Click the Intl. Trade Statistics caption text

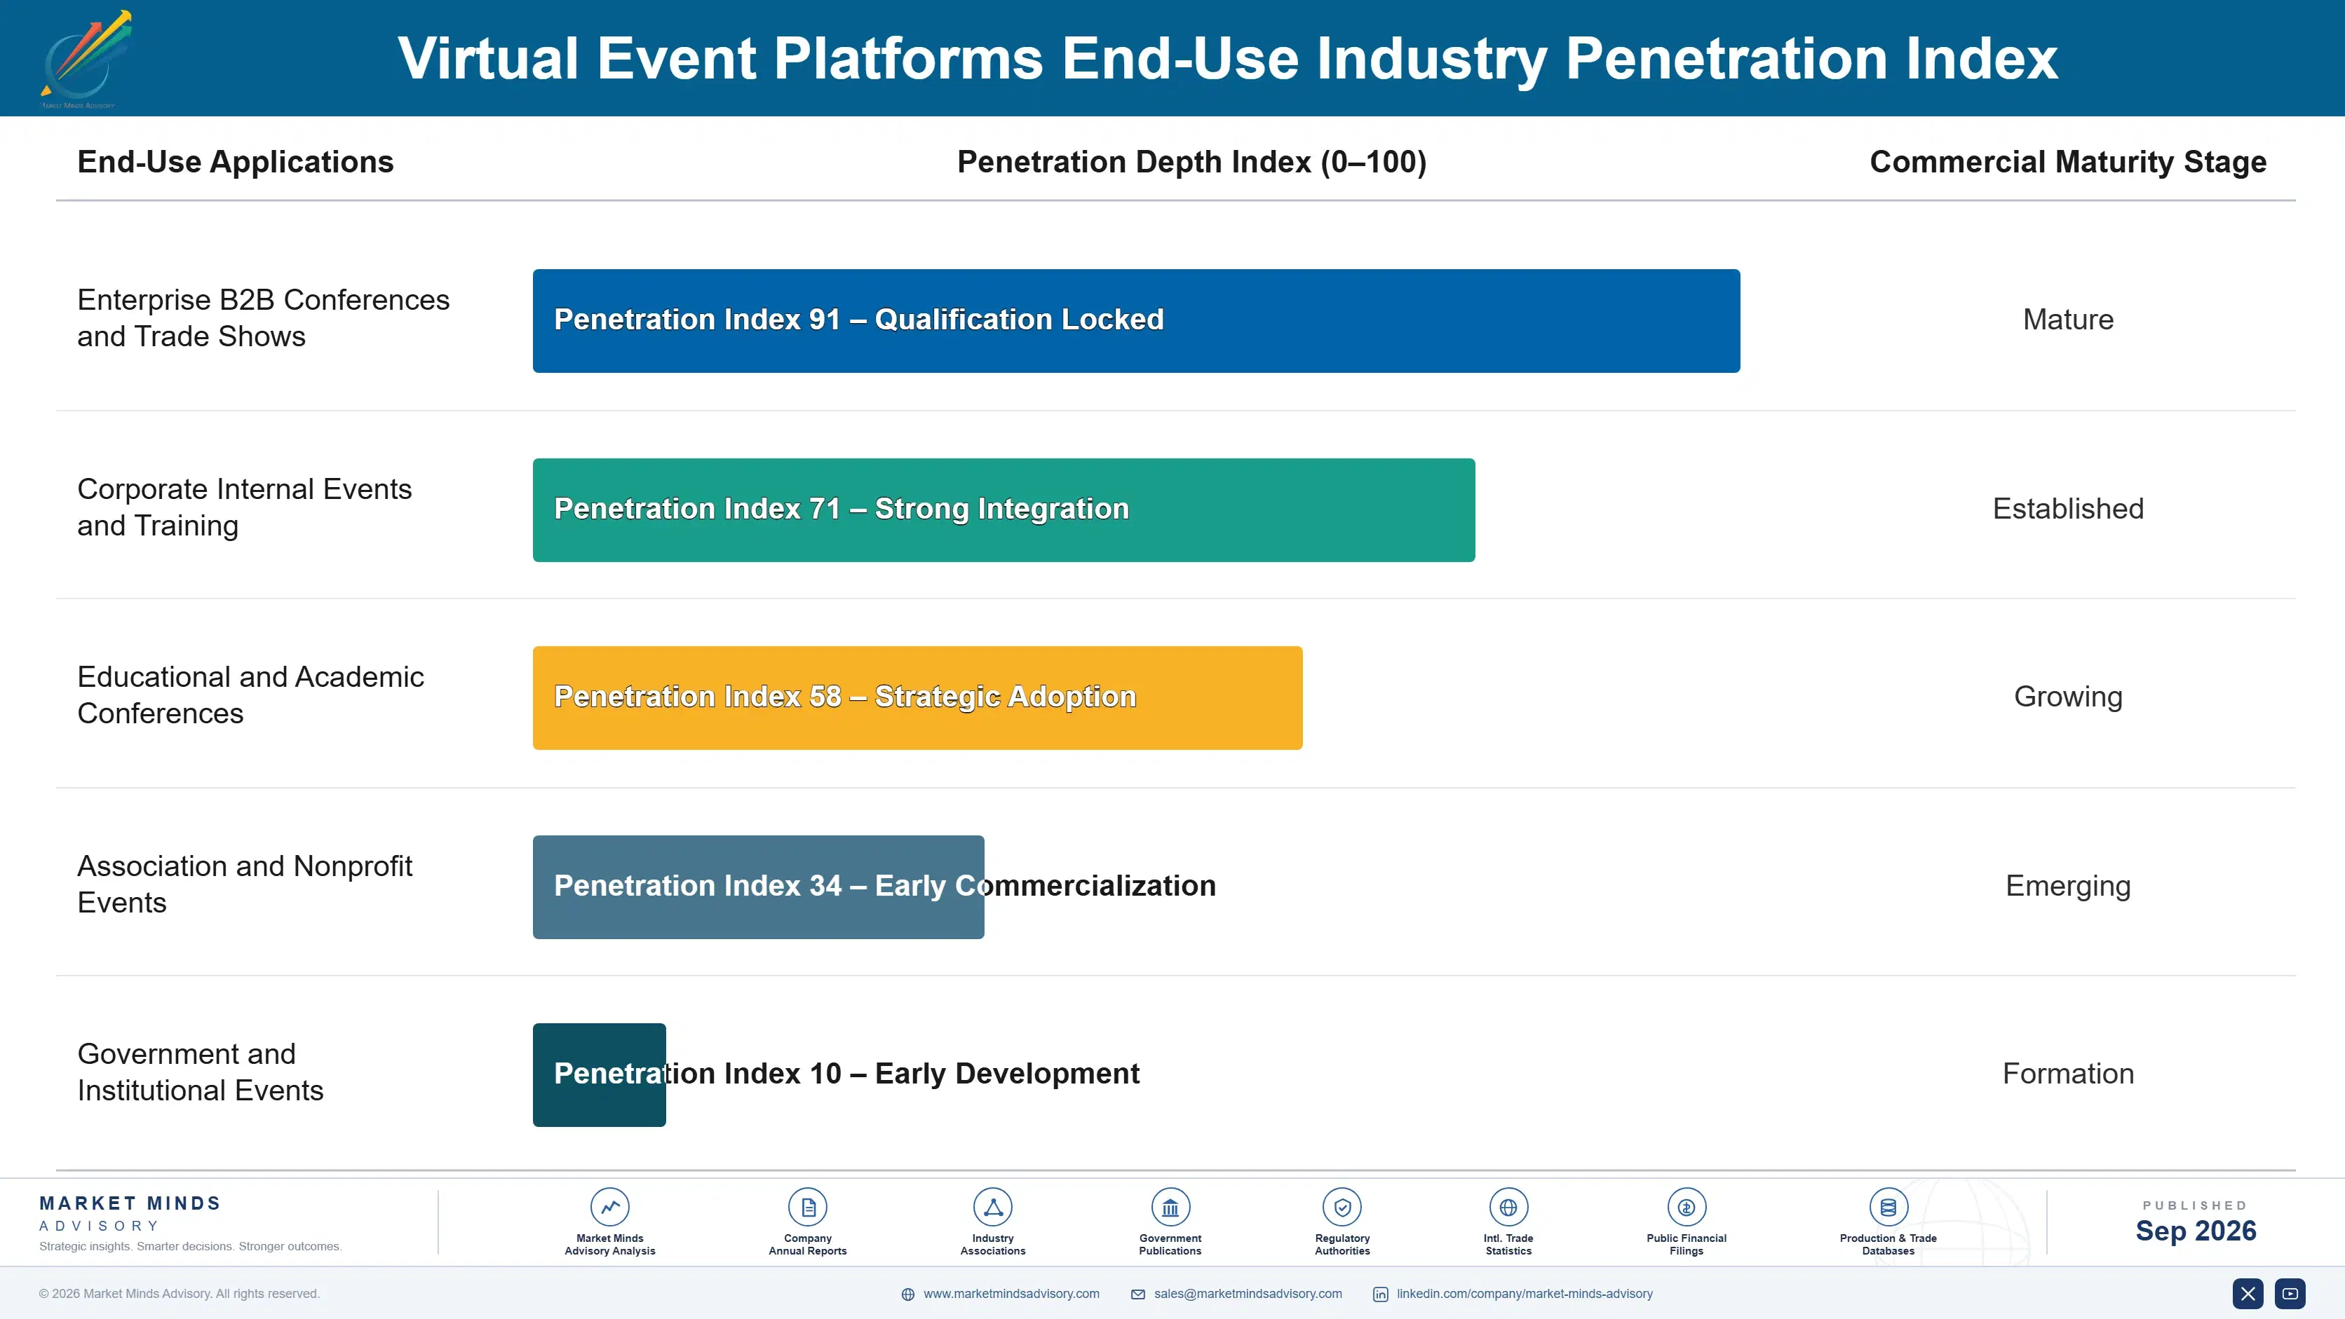(x=1508, y=1245)
